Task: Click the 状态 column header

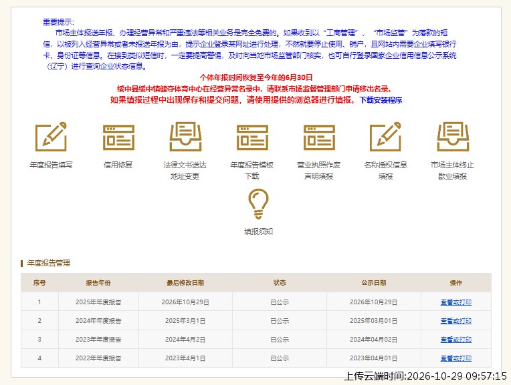Action: (280, 283)
